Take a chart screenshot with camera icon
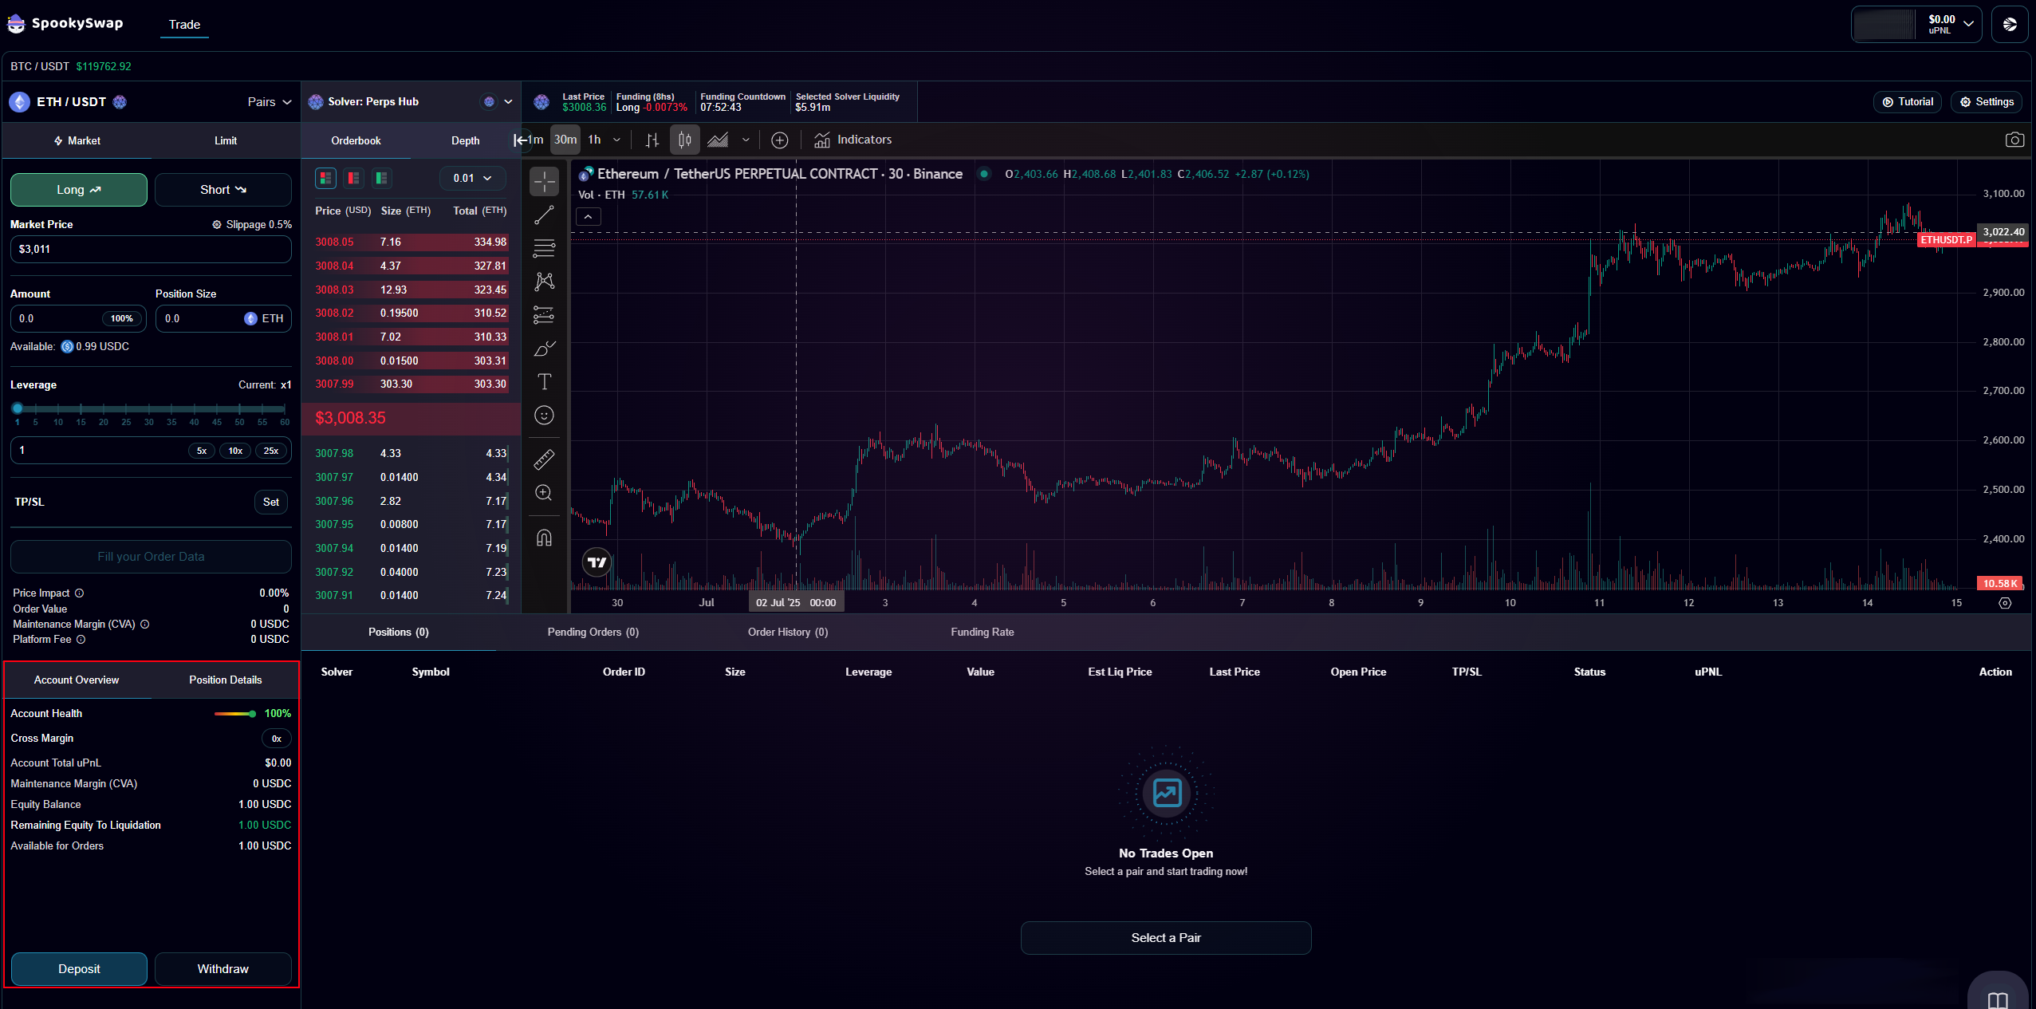Screen dimensions: 2036x1009 (x=2014, y=140)
